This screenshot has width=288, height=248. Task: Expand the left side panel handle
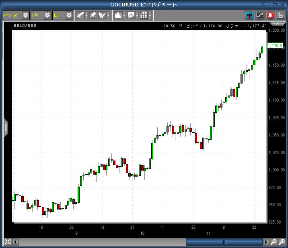pos(6,128)
